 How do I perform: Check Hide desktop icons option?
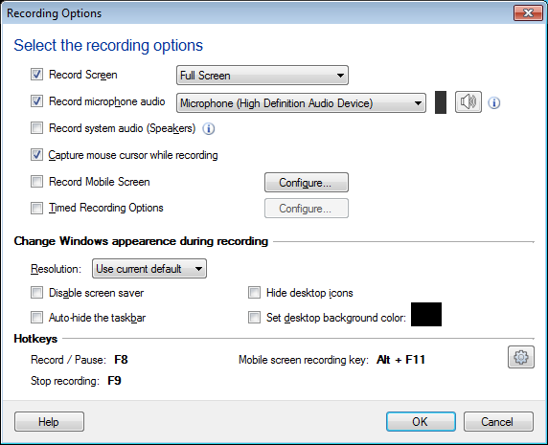click(x=254, y=293)
